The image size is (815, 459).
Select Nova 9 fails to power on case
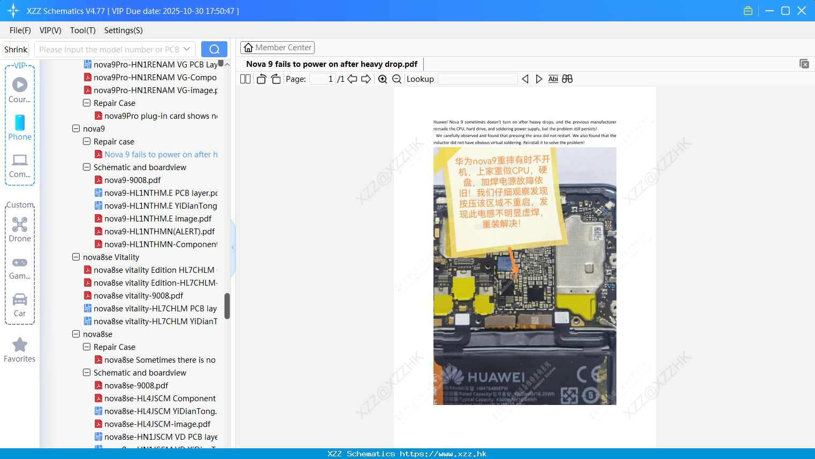coord(161,155)
